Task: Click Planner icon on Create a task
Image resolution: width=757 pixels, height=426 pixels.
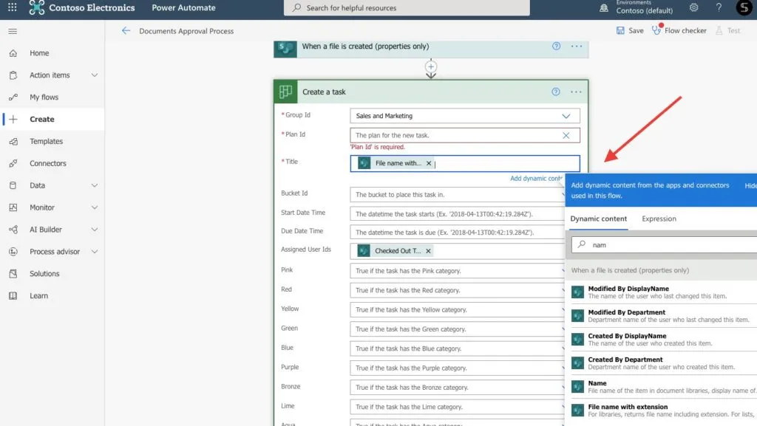Action: 285,92
